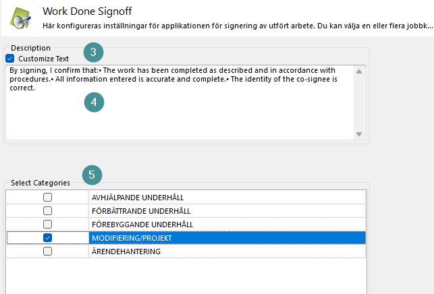Check the AVHJÄLPANDE UNDERHÅLL category box
The image size is (434, 294).
tap(48, 197)
